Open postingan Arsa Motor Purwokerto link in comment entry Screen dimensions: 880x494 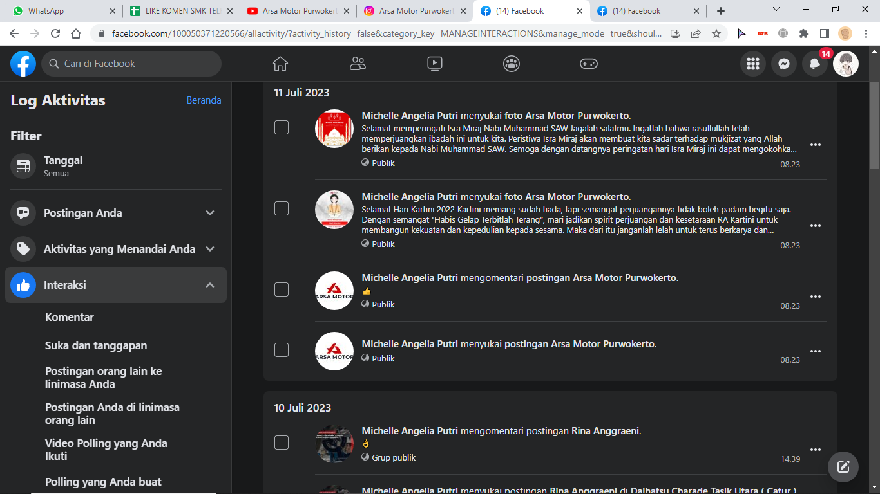pos(602,278)
